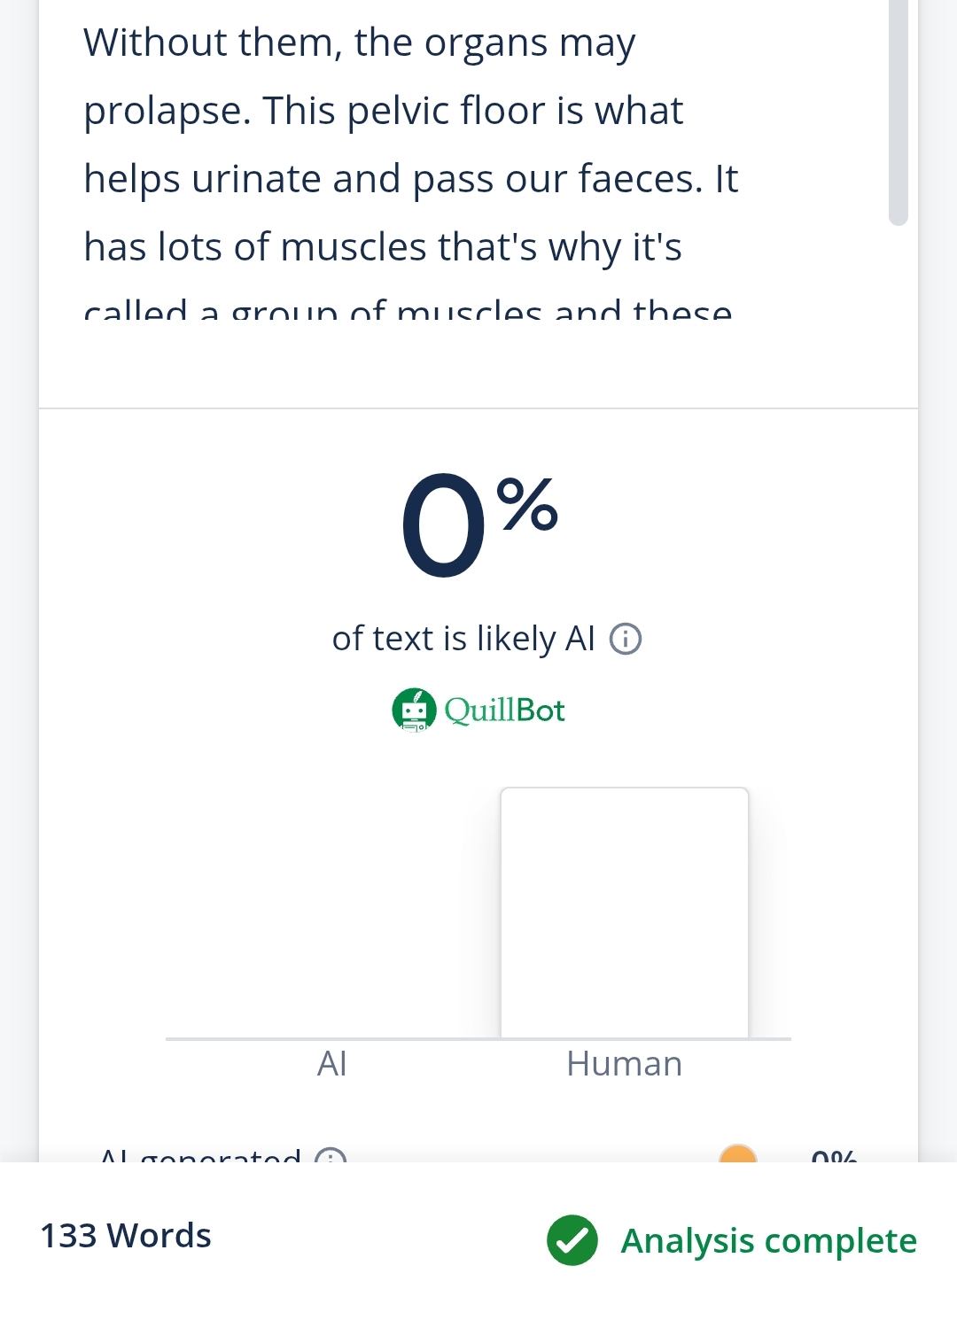Click the 0% value in AI generated row
The width and height of the screenshot is (957, 1320).
point(834,1155)
